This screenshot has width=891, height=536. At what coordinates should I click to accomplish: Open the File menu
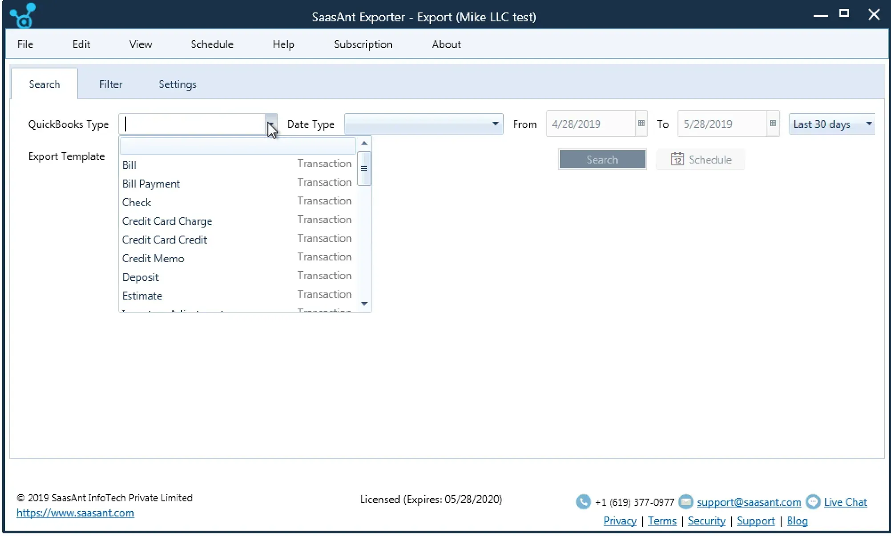pyautogui.click(x=25, y=44)
